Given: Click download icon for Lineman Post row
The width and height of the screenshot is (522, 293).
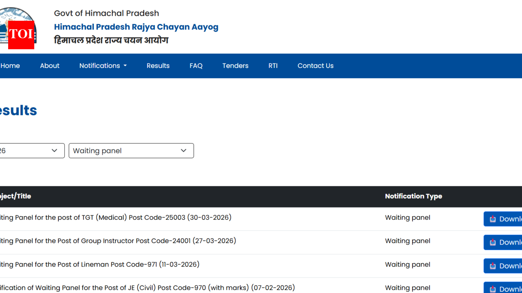Looking at the screenshot, I should click(493, 266).
